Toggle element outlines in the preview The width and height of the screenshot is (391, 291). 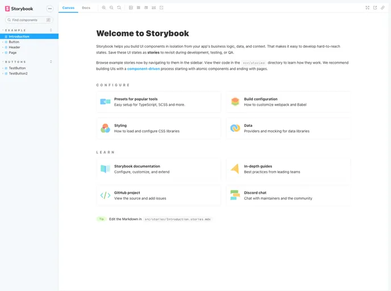[x=161, y=8]
